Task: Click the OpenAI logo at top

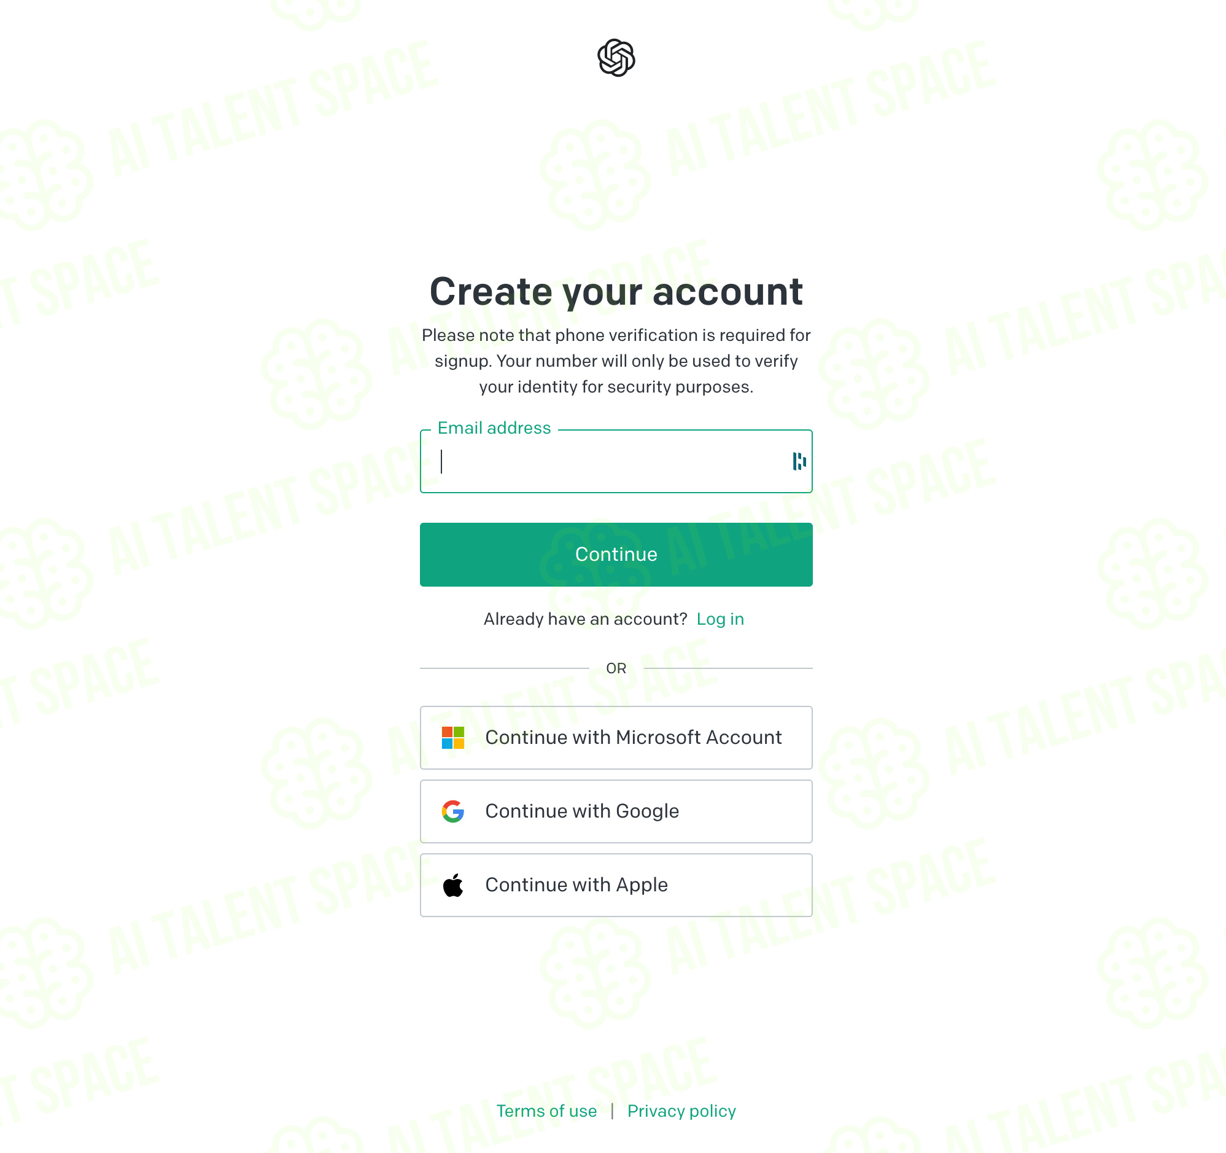Action: tap(616, 58)
